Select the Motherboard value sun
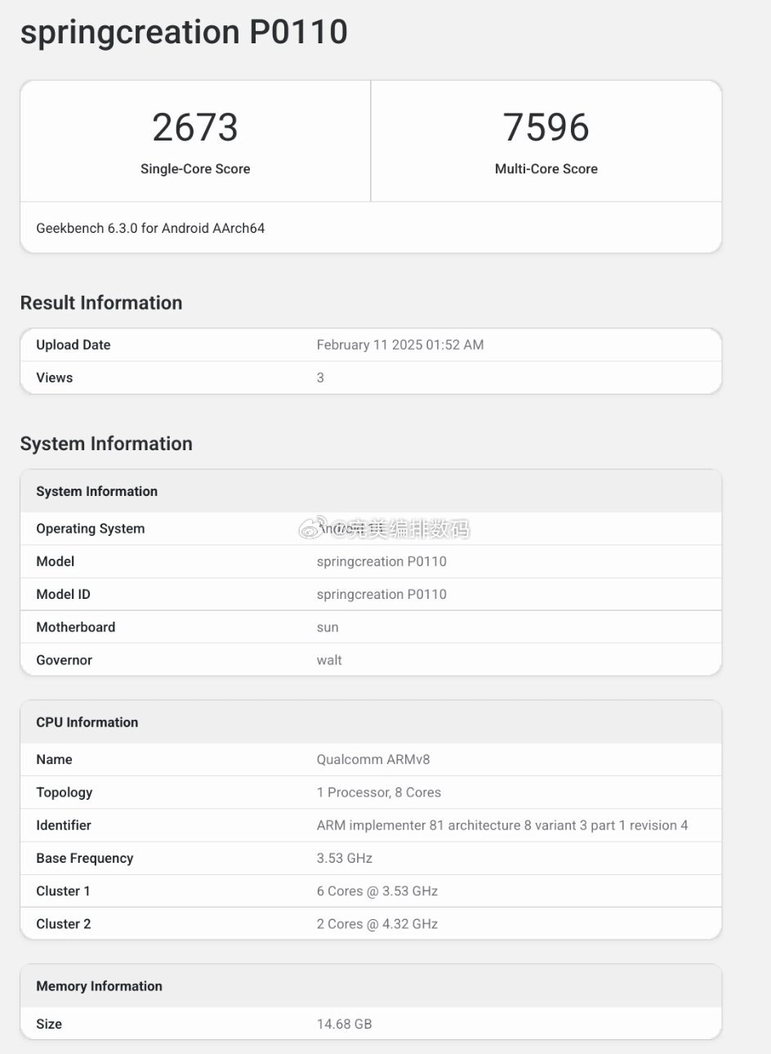The image size is (771, 1054). pos(327,627)
